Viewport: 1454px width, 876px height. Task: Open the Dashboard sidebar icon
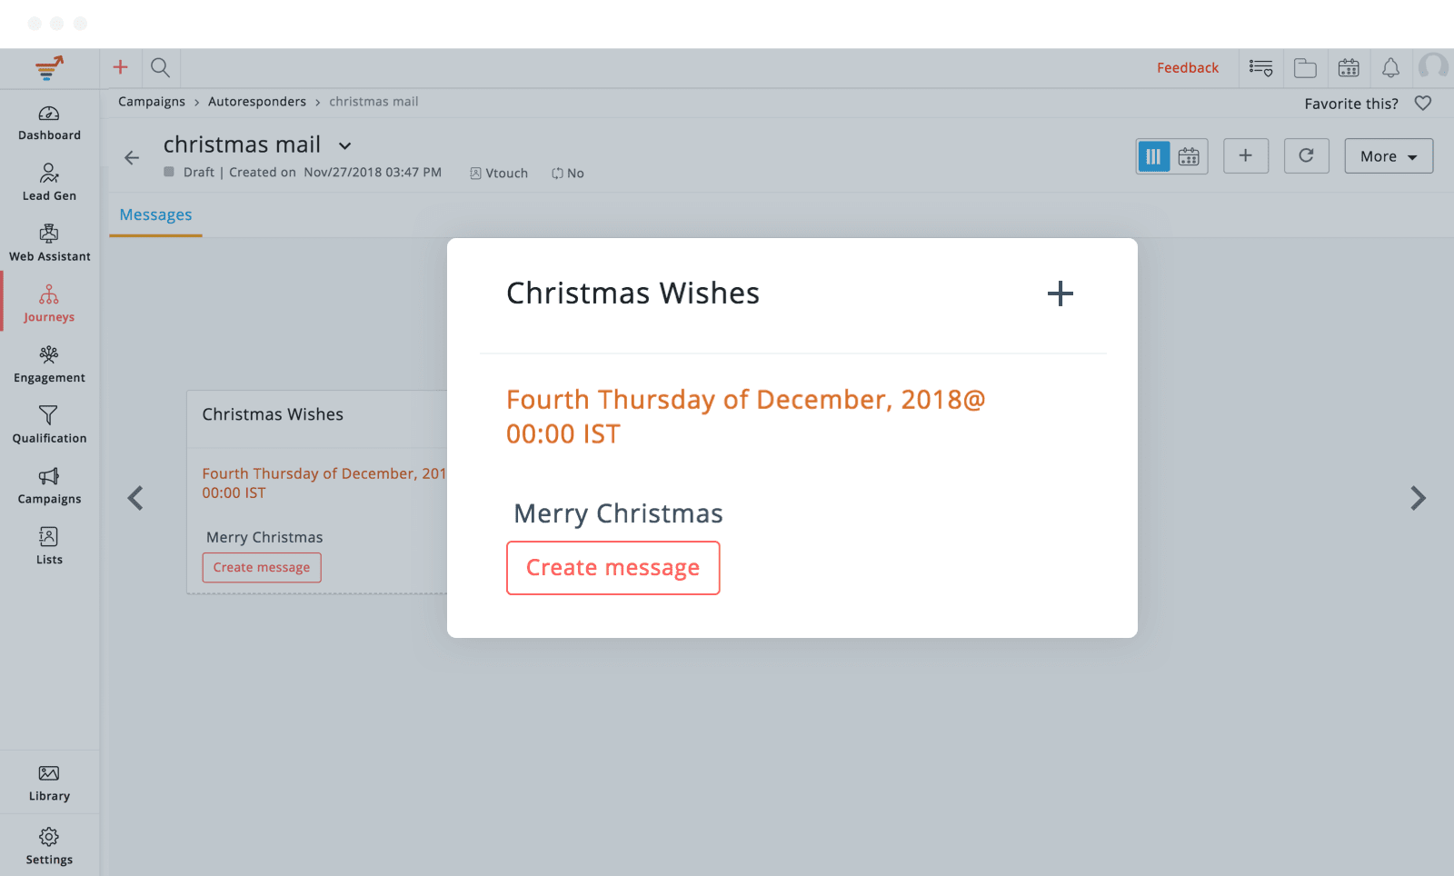tap(49, 114)
